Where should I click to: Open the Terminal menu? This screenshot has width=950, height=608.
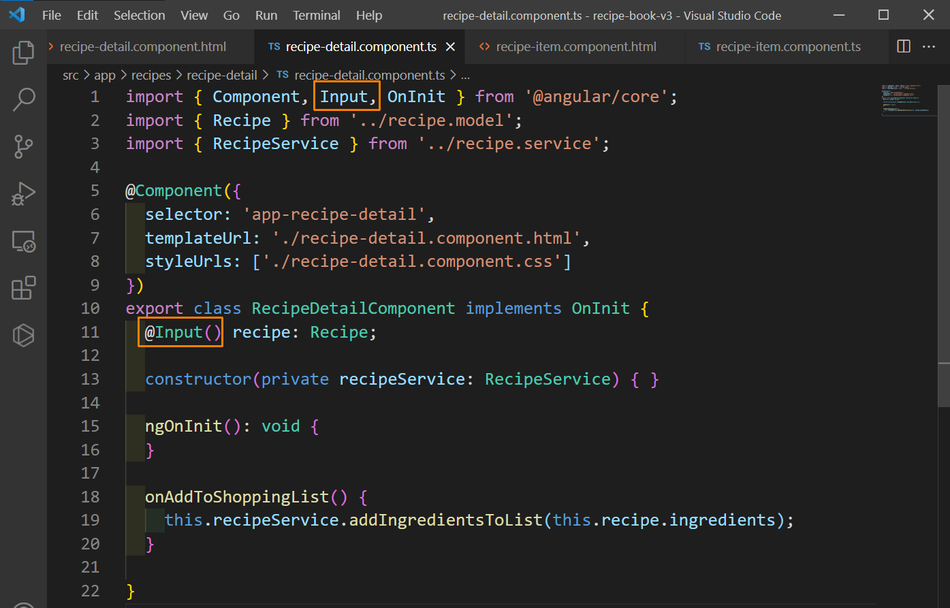(x=317, y=15)
